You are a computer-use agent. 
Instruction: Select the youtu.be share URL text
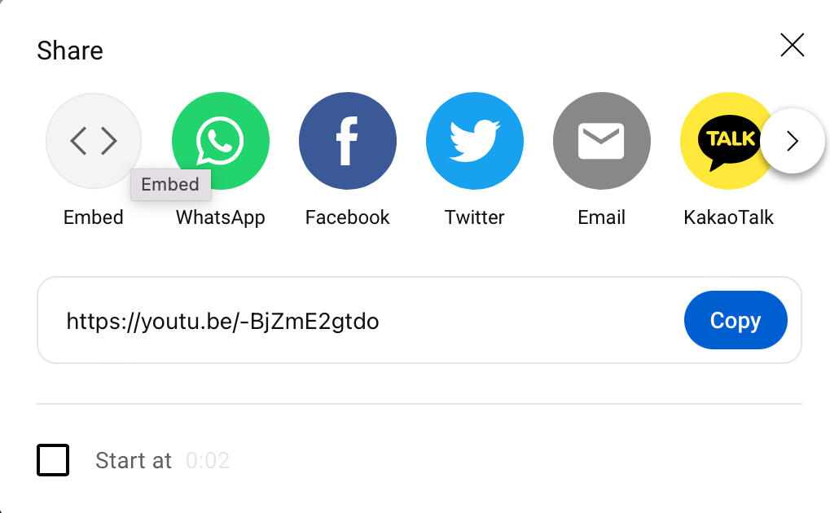[223, 322]
